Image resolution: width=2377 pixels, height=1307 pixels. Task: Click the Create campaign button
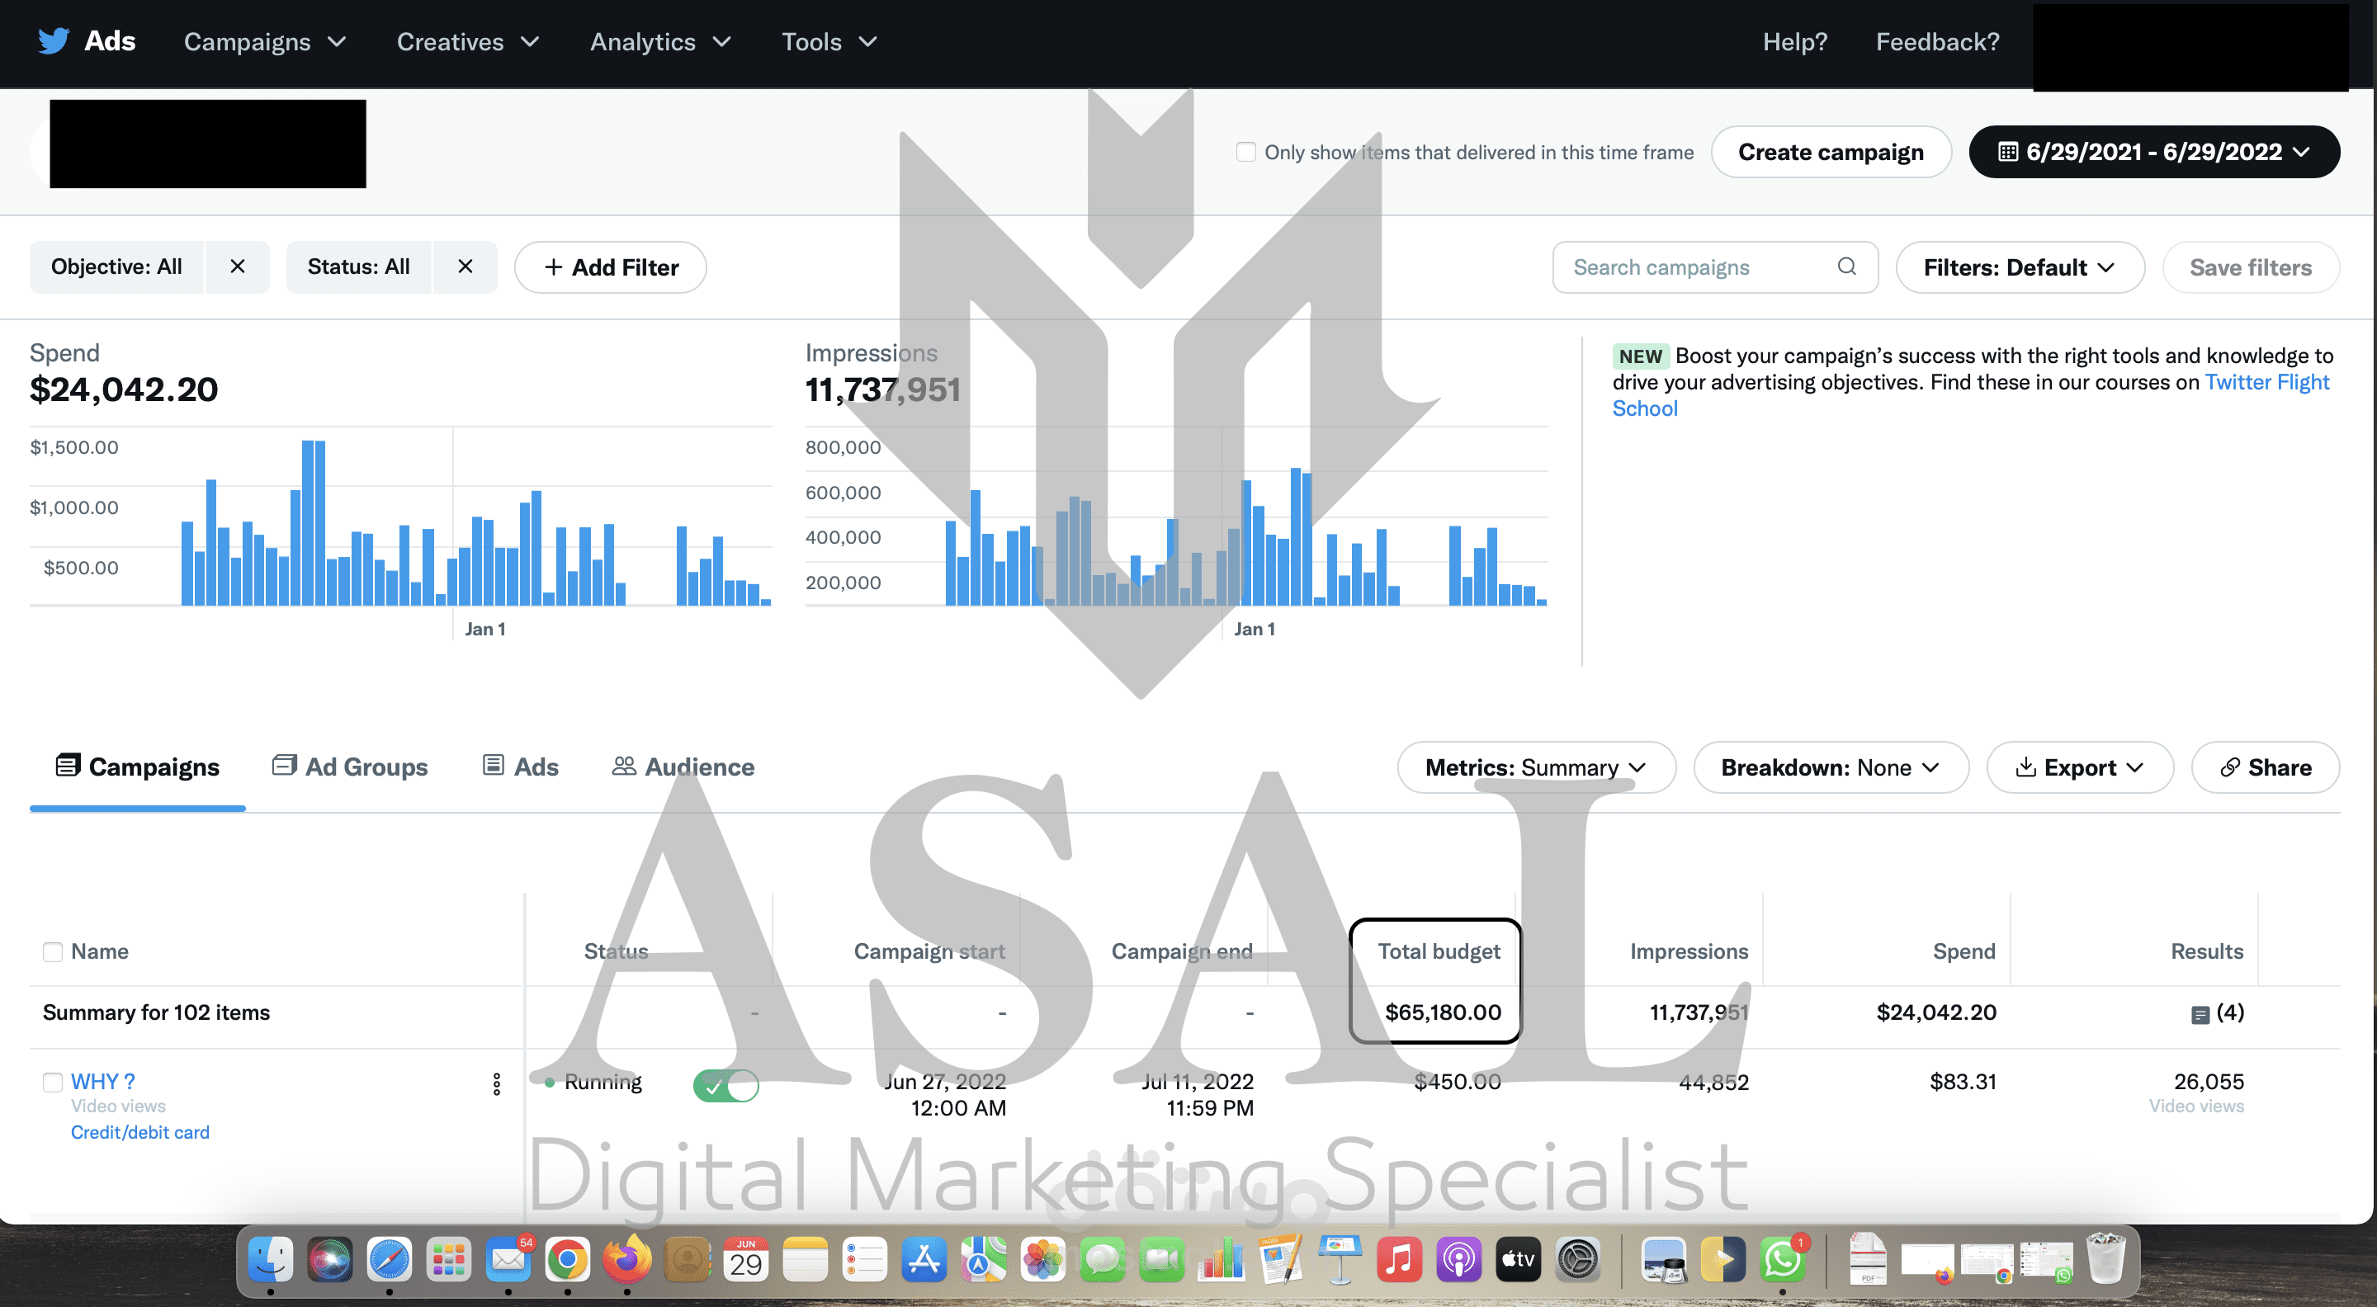pos(1830,152)
